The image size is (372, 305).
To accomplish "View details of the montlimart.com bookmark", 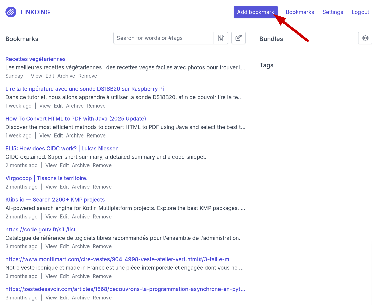I will (51, 276).
